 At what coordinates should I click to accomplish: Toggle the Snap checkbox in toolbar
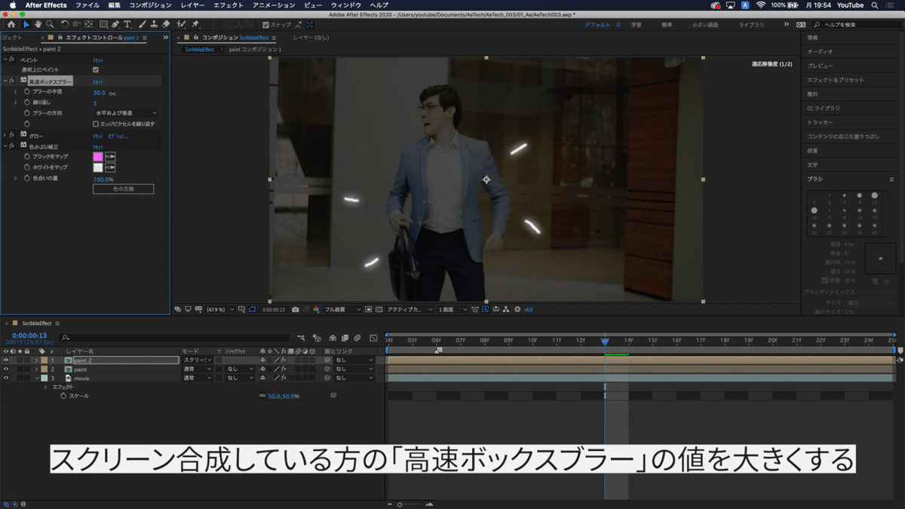click(x=266, y=24)
